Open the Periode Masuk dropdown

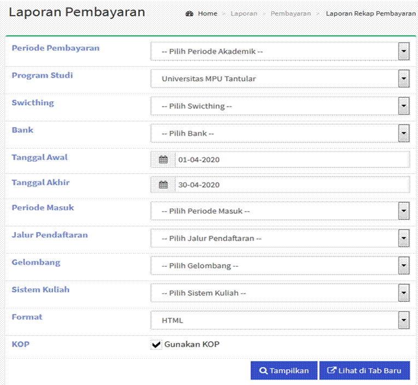point(280,211)
